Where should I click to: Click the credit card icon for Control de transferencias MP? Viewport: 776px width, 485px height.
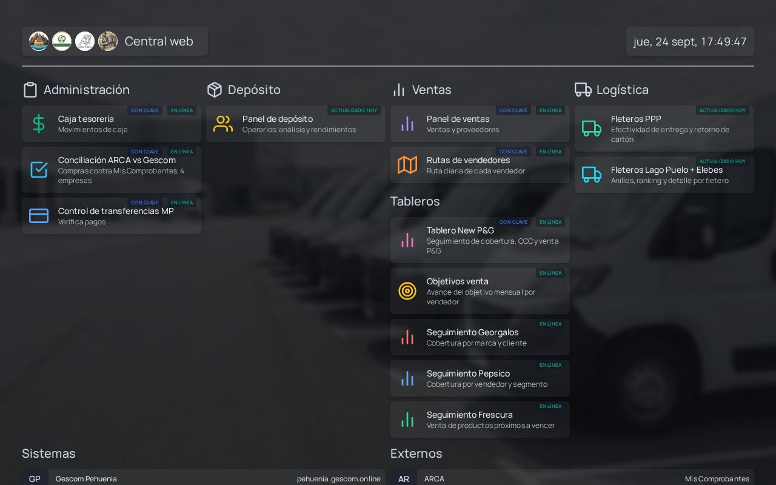39,216
